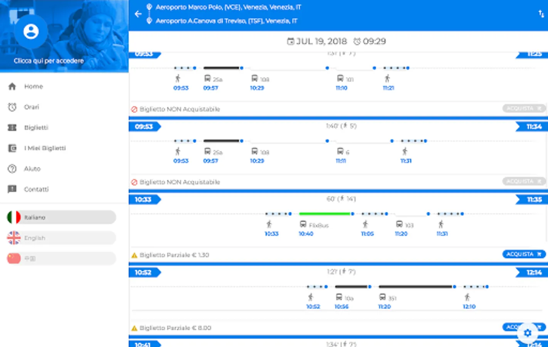This screenshot has width=548, height=347.
Task: Click greyed ACQUISTA on the 11:25 trip
Action: 524,109
